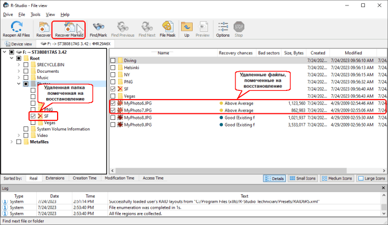388x225 pixels.
Task: Expand the Video tree node
Action: click(19, 135)
